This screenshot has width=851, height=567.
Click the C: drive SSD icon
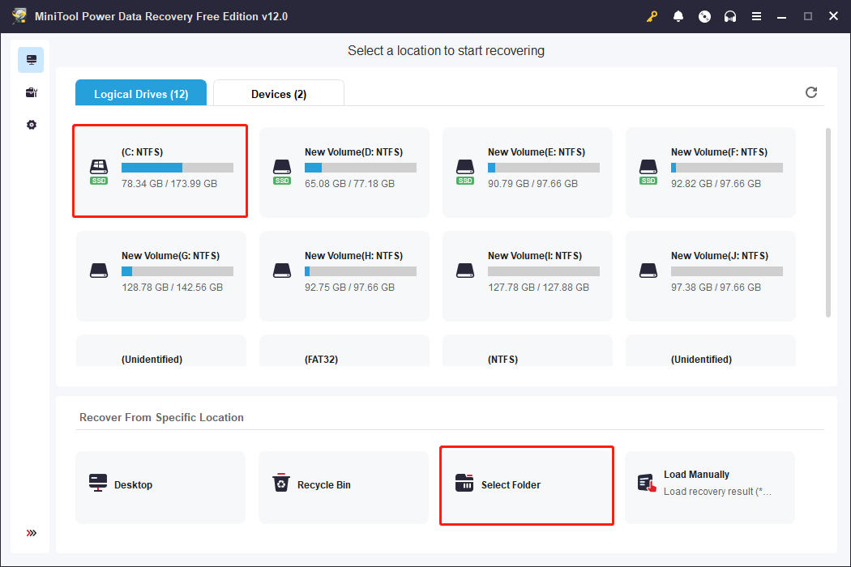(x=99, y=172)
